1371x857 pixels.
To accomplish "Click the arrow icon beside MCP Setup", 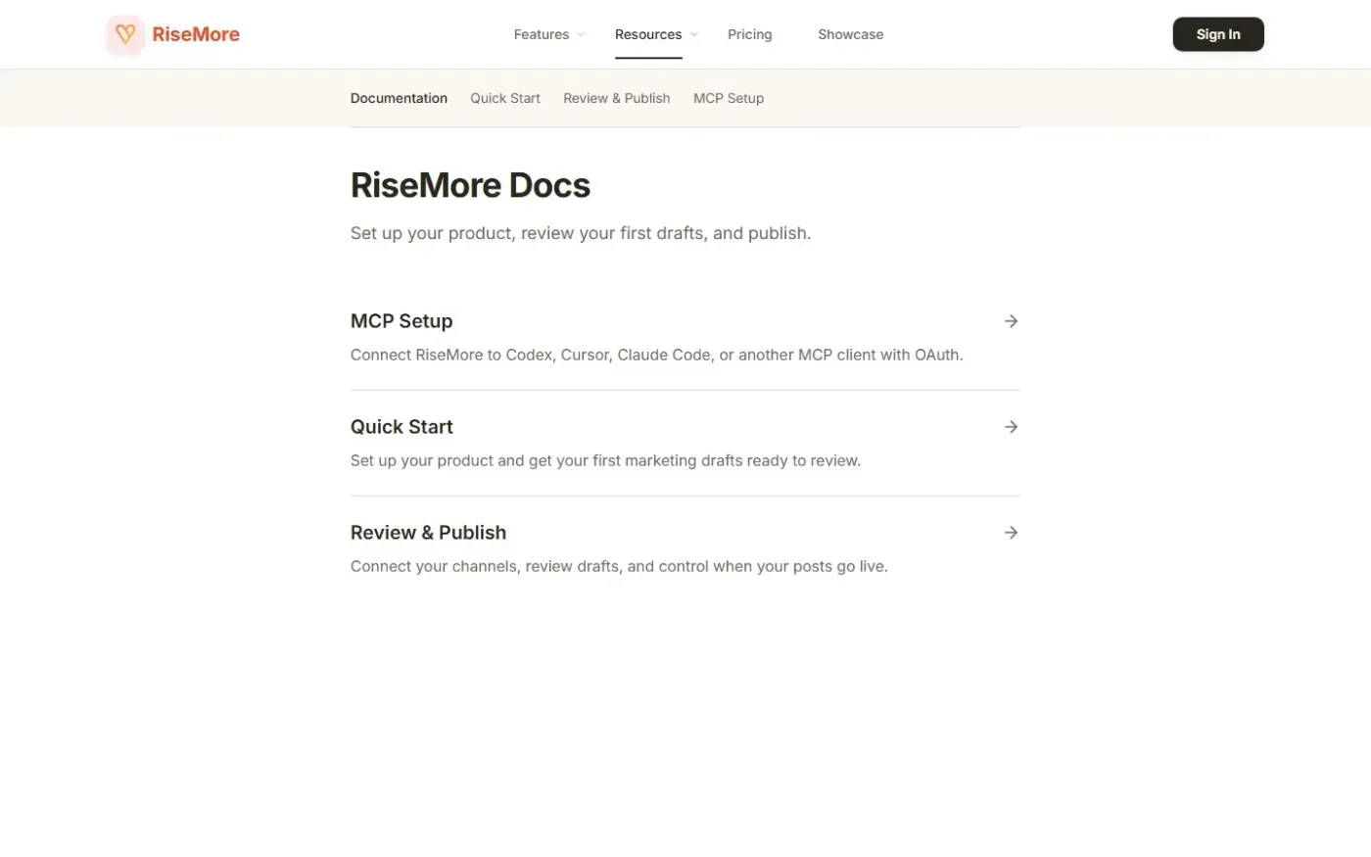I will [x=1012, y=321].
